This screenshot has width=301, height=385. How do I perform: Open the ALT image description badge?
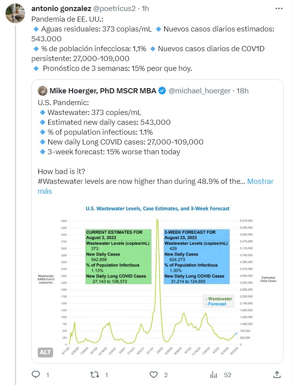tap(46, 352)
